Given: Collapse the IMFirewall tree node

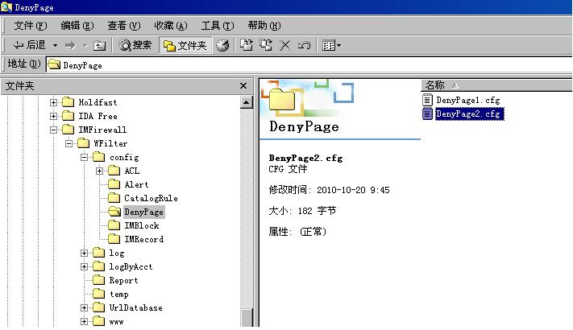Looking at the screenshot, I should click(x=55, y=130).
